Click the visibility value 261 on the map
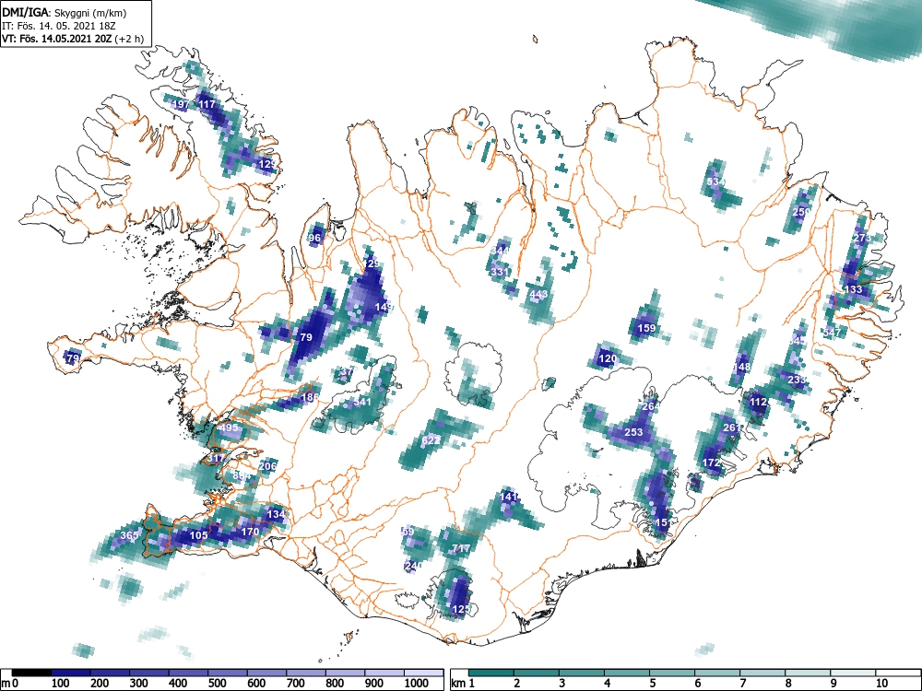 pos(731,427)
